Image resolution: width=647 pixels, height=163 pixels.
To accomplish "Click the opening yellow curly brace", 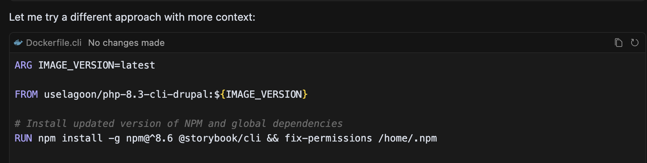I will point(223,94).
